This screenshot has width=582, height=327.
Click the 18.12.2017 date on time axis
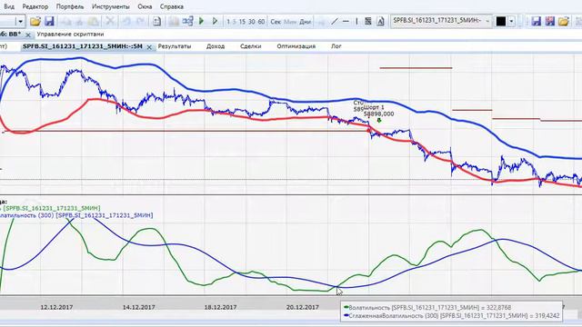pyautogui.click(x=220, y=307)
